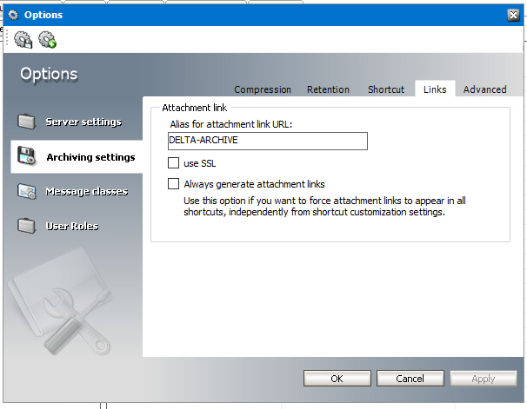Viewport: 527px width, 409px height.
Task: Click the save settings gear icon in toolbar
Action: click(x=23, y=40)
